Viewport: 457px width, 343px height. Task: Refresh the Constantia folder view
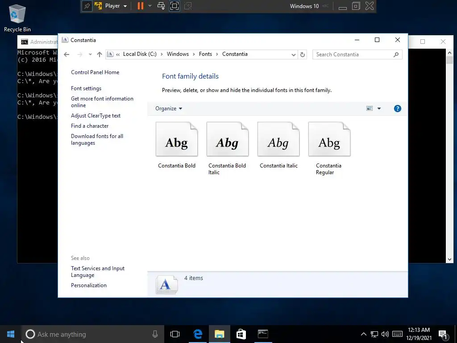(x=303, y=54)
